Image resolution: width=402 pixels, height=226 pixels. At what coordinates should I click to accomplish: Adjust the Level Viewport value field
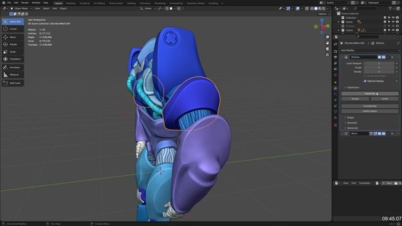379,63
